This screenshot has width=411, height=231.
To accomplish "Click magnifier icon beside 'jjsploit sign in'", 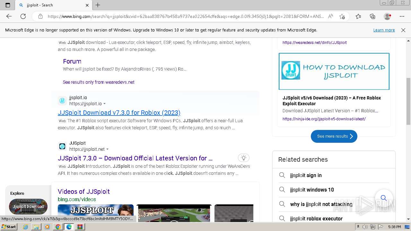I will (282, 175).
